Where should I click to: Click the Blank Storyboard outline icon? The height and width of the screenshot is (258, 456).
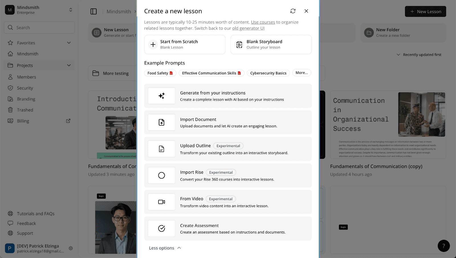tap(239, 44)
